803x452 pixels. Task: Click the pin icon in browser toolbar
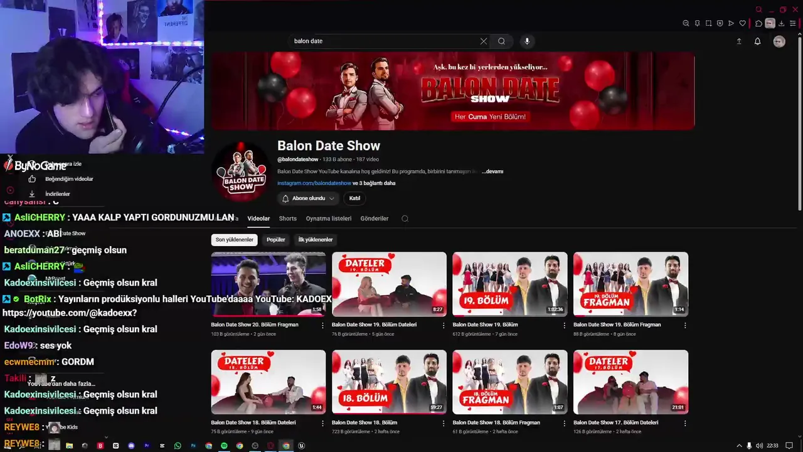pyautogui.click(x=697, y=23)
